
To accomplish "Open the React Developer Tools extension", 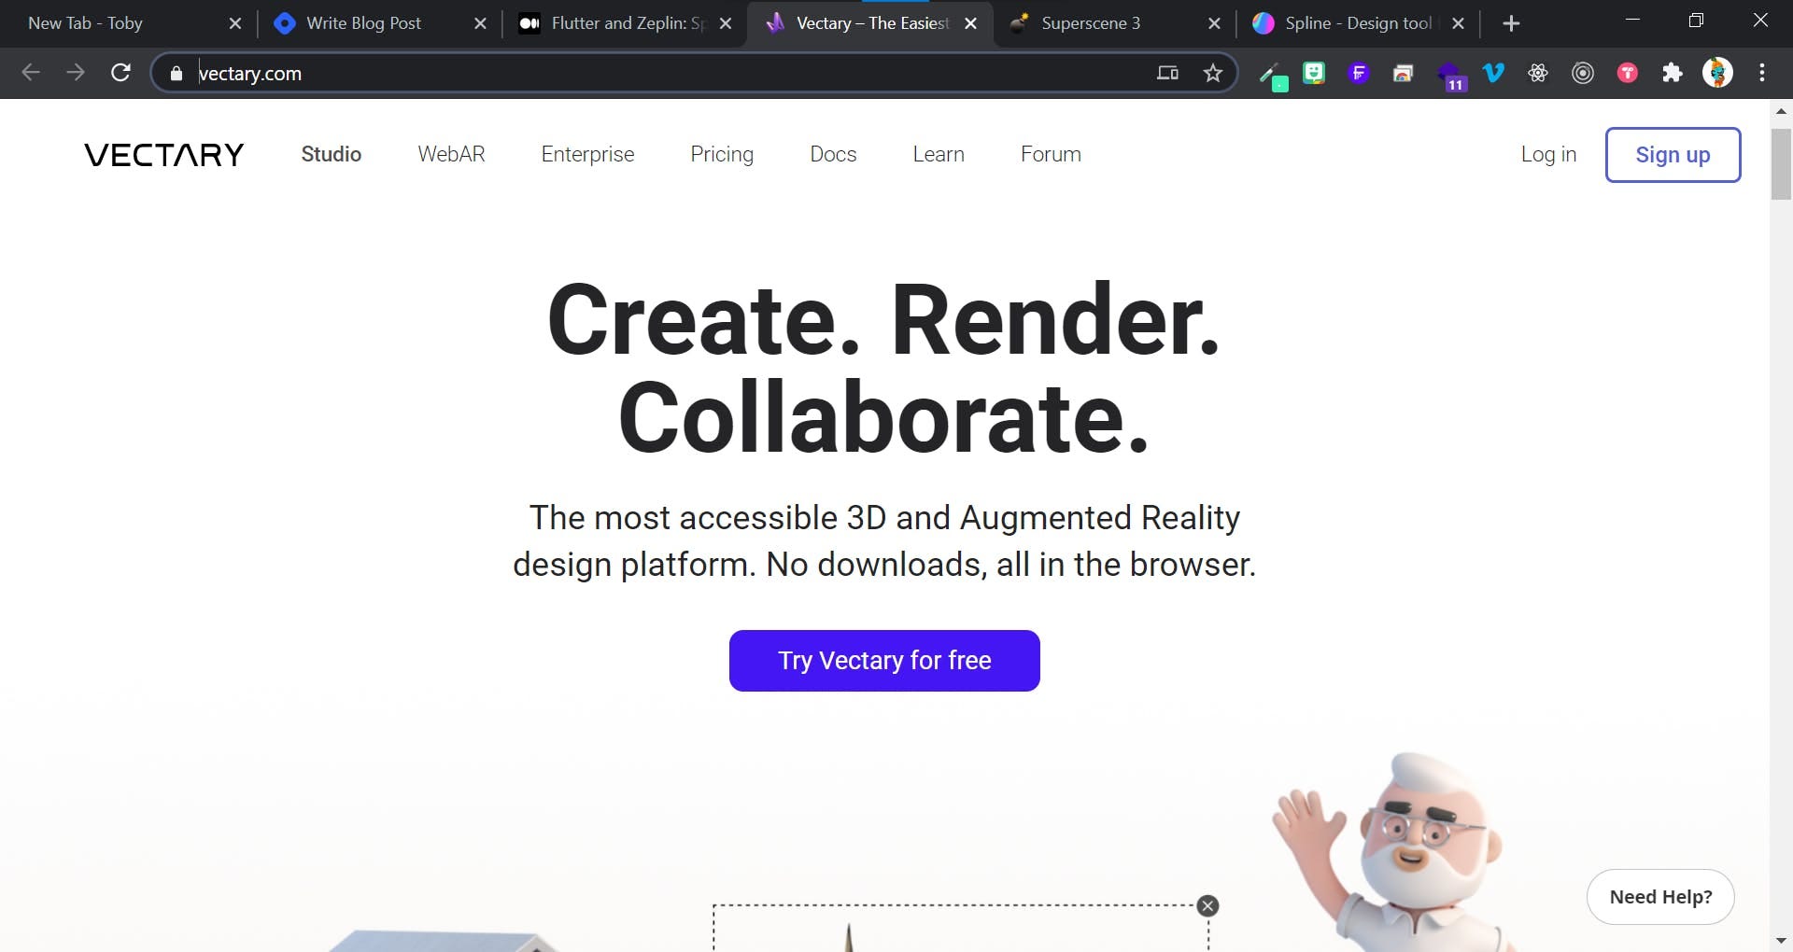I will click(1538, 73).
